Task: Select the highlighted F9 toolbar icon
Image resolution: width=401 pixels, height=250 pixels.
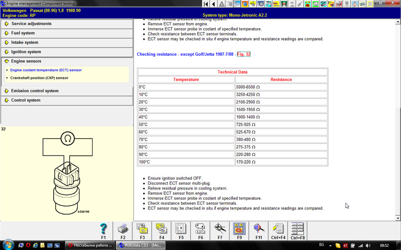Action: (x=239, y=229)
